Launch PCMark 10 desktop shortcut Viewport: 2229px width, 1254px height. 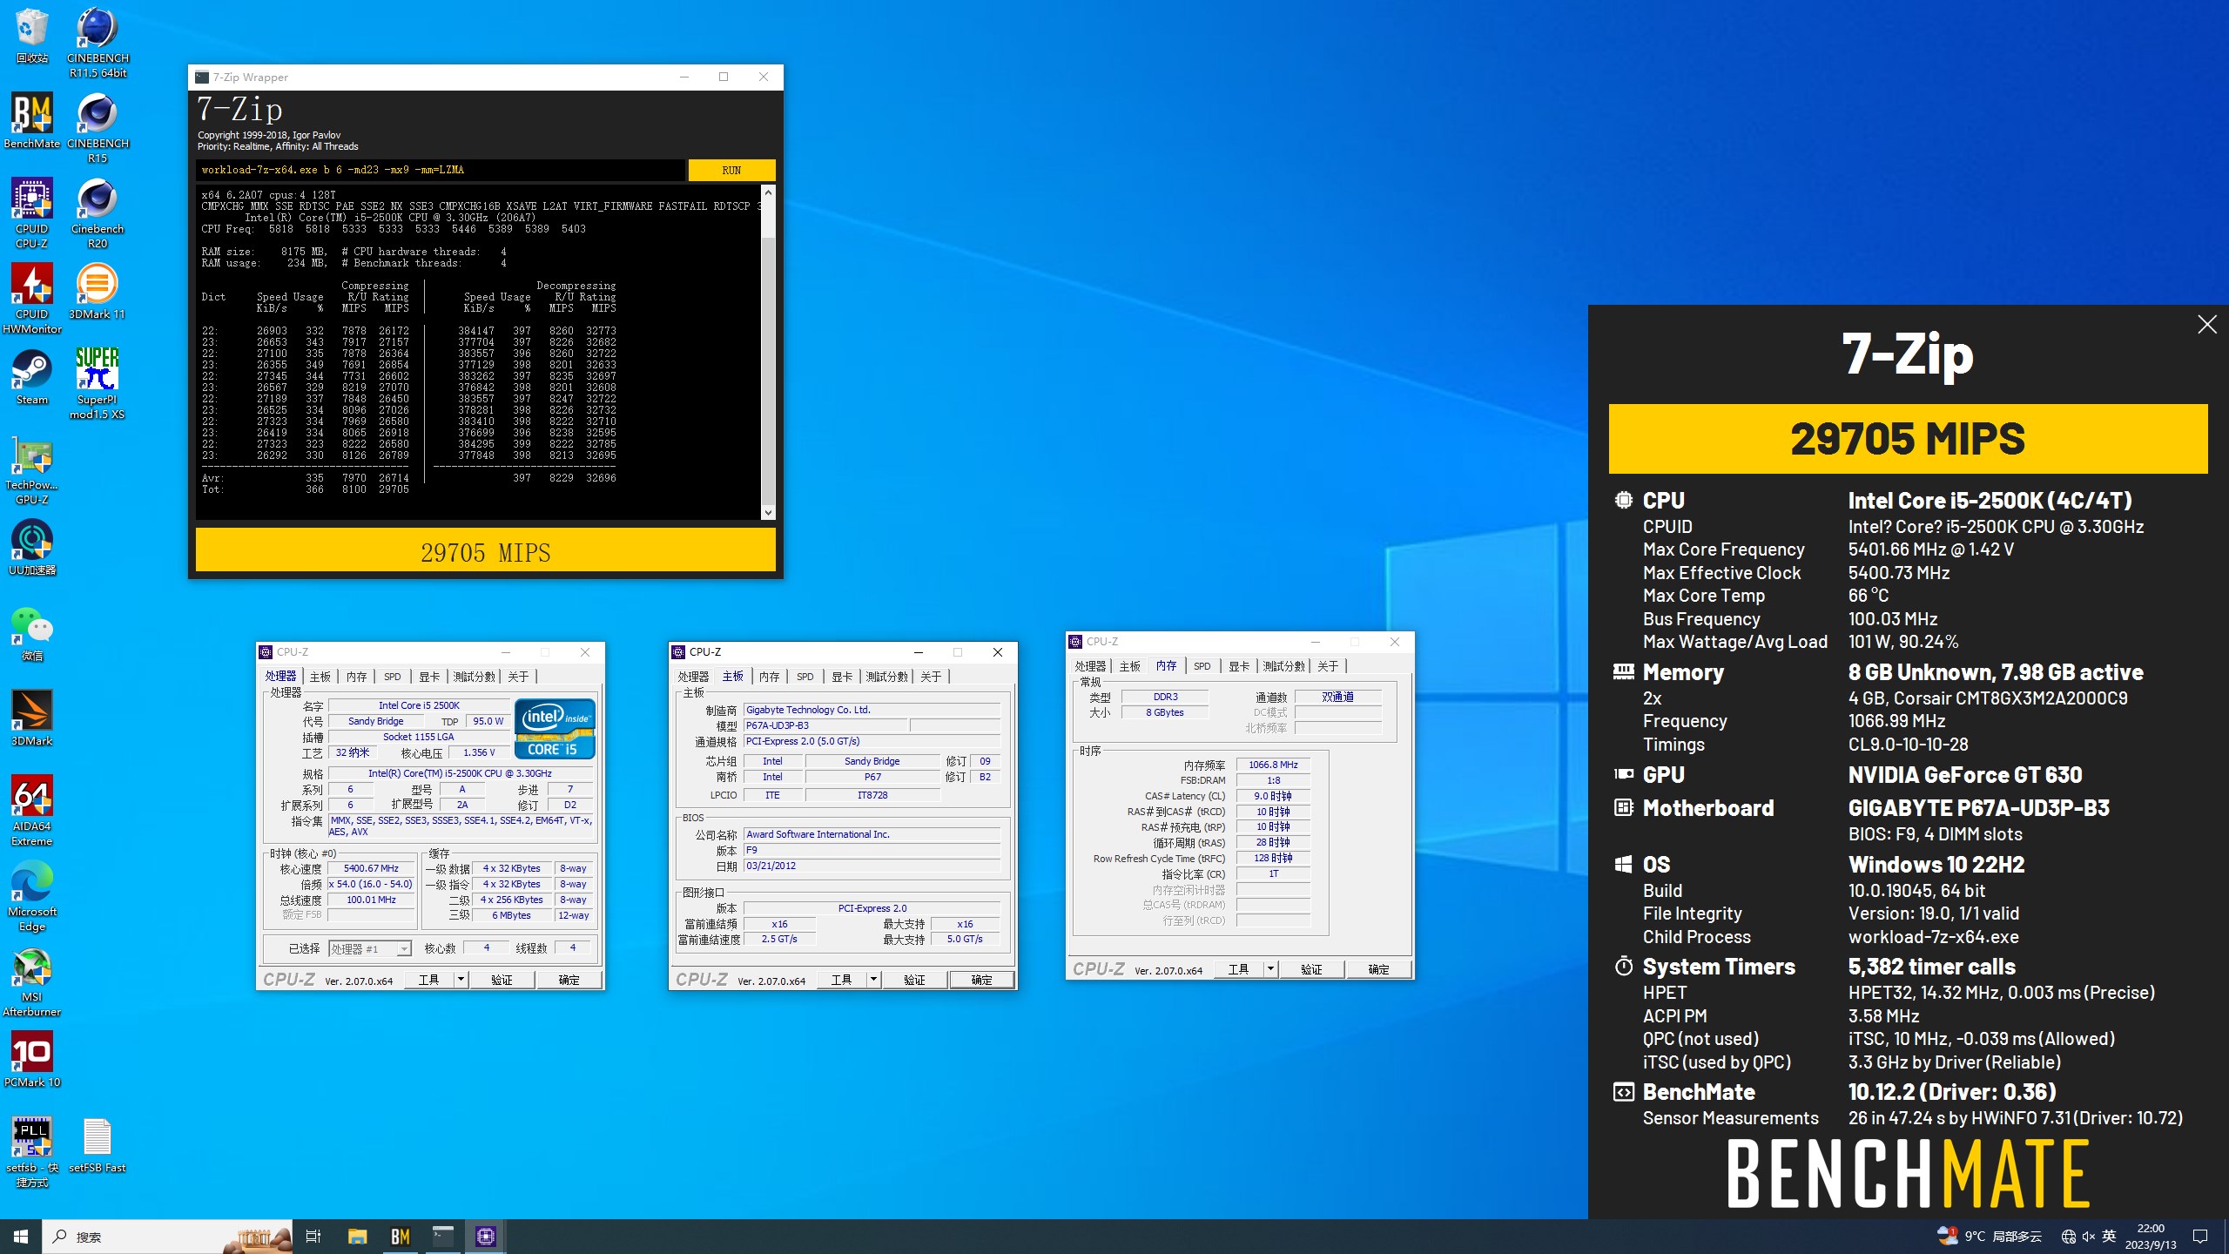32,1060
